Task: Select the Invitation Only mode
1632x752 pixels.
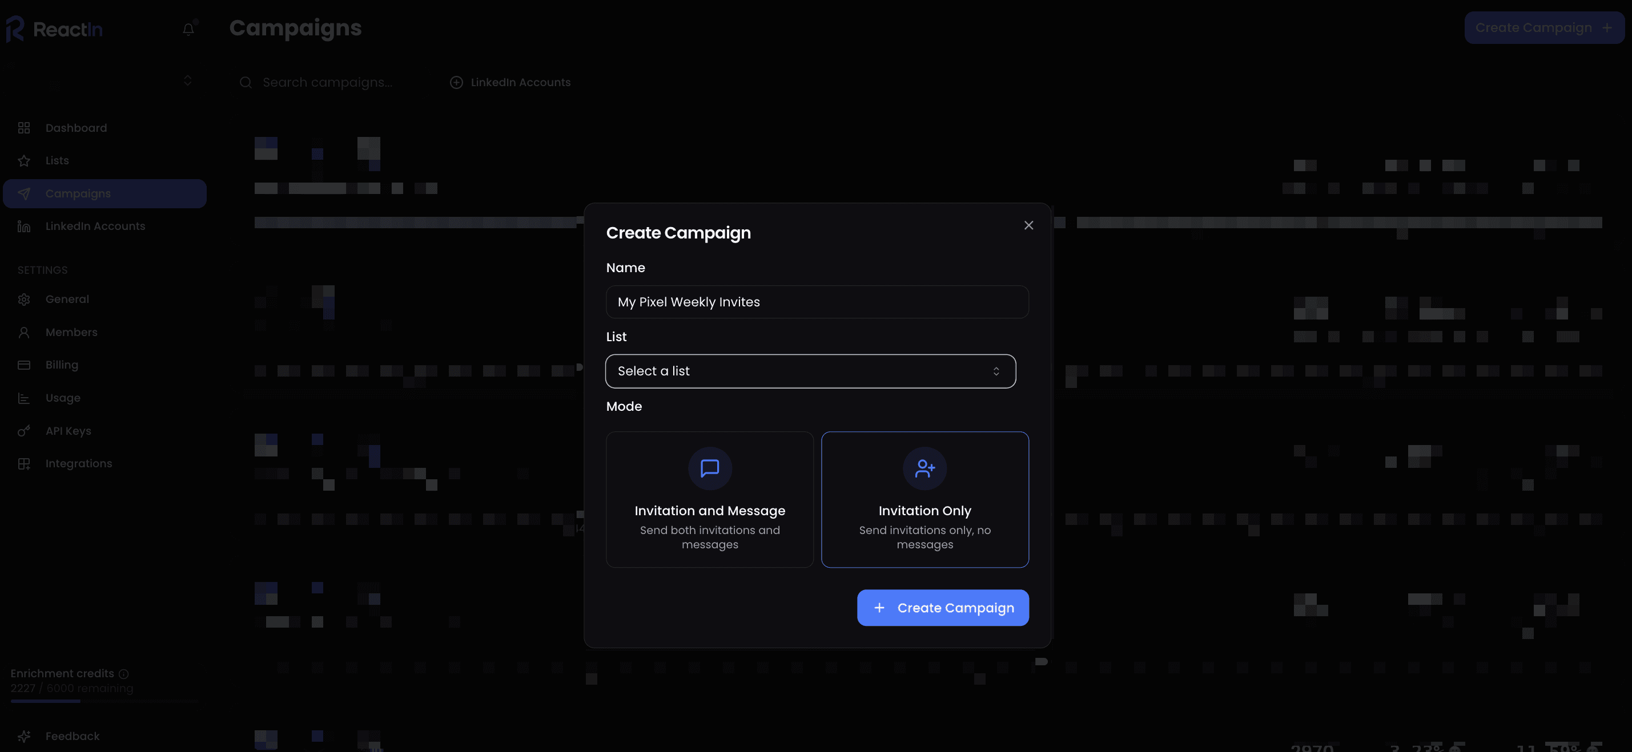Action: pyautogui.click(x=924, y=499)
